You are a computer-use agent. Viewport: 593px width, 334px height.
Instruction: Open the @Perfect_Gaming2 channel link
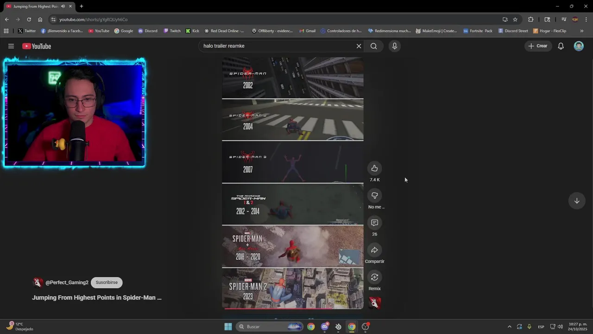[x=67, y=283]
